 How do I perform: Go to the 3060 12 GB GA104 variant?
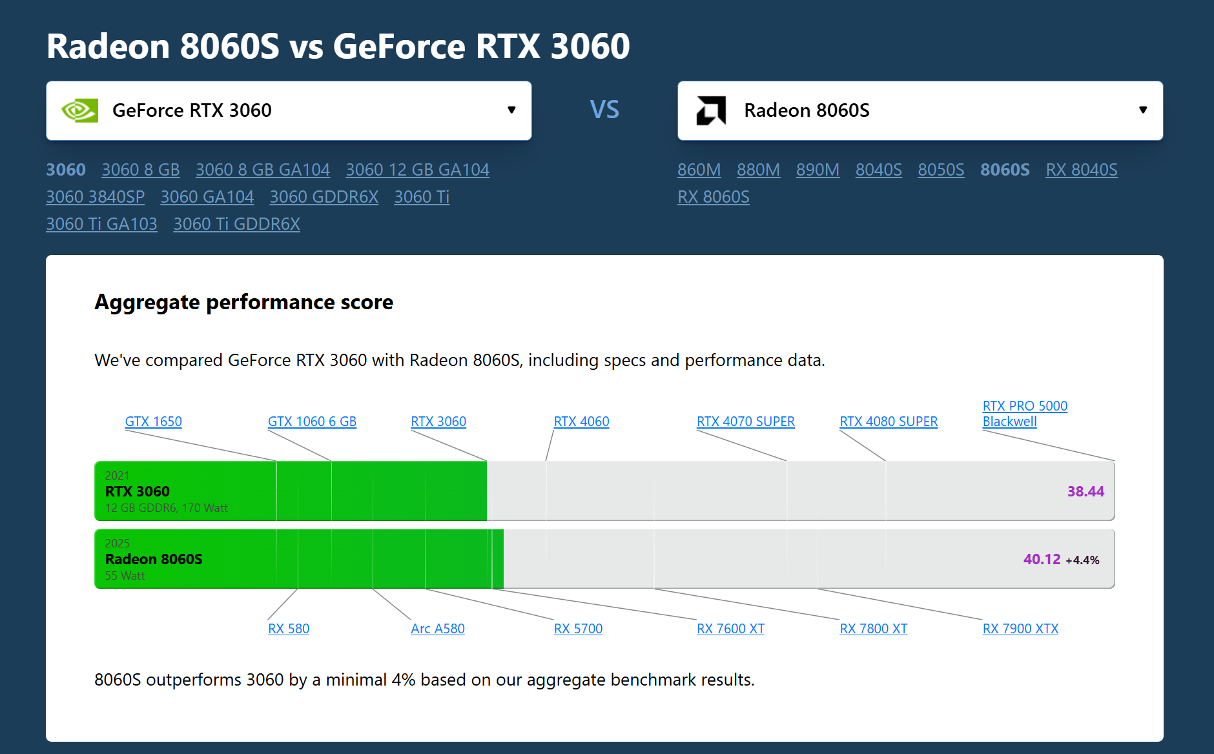(418, 170)
